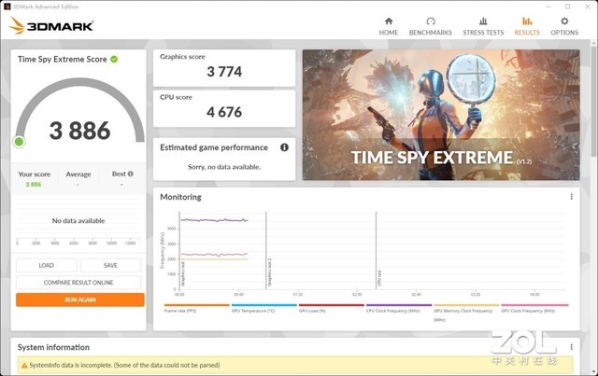Open STRESS TESTS bar chart icon
The height and width of the screenshot is (376, 598).
click(482, 21)
